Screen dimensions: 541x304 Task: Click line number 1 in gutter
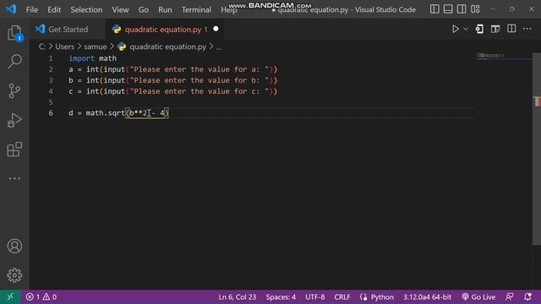coord(51,58)
